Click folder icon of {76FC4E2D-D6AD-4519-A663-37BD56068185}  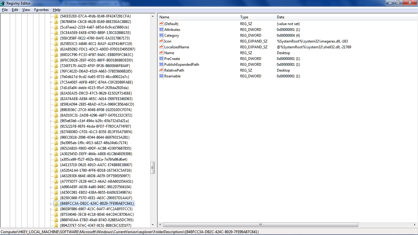(56, 71)
